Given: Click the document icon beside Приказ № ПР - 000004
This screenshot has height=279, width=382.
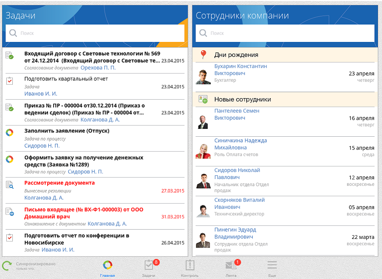Looking at the screenshot, I should (9, 107).
